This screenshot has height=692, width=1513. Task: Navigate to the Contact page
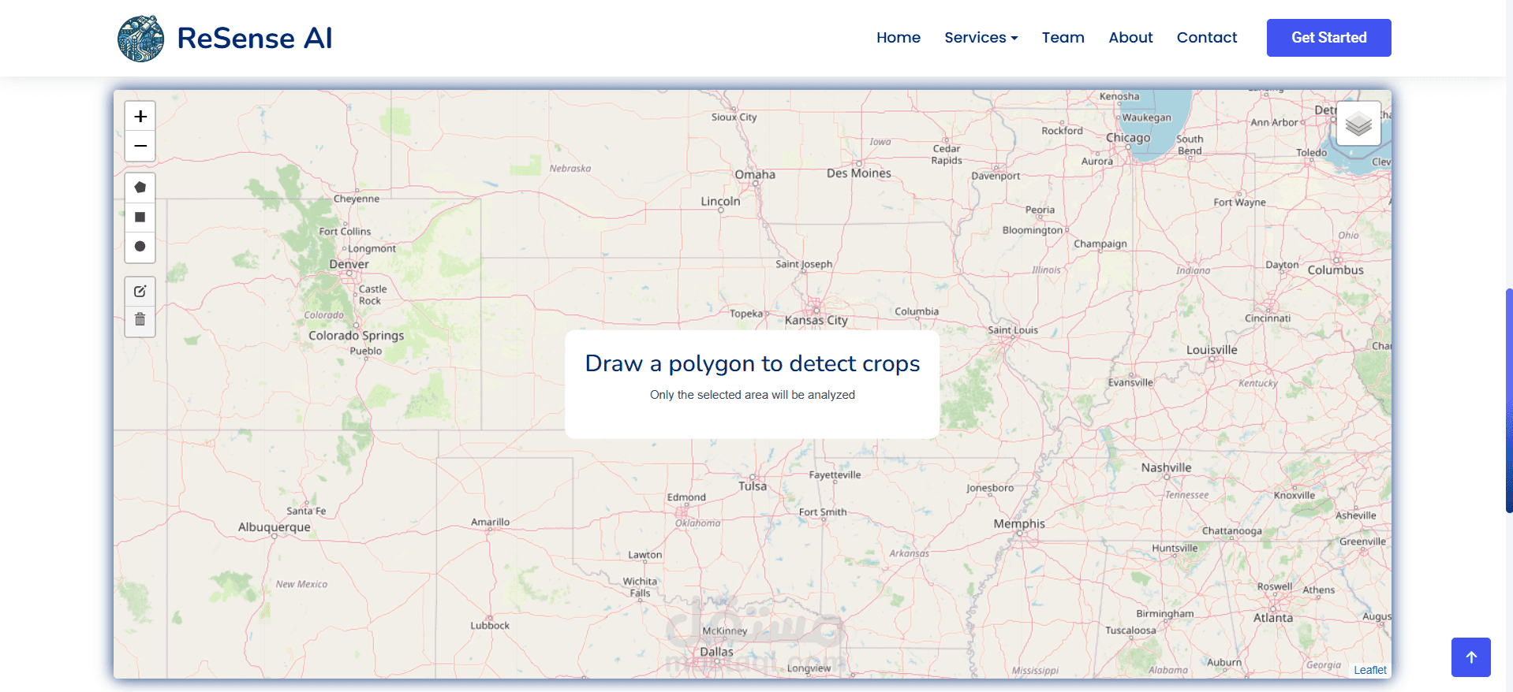pos(1207,38)
